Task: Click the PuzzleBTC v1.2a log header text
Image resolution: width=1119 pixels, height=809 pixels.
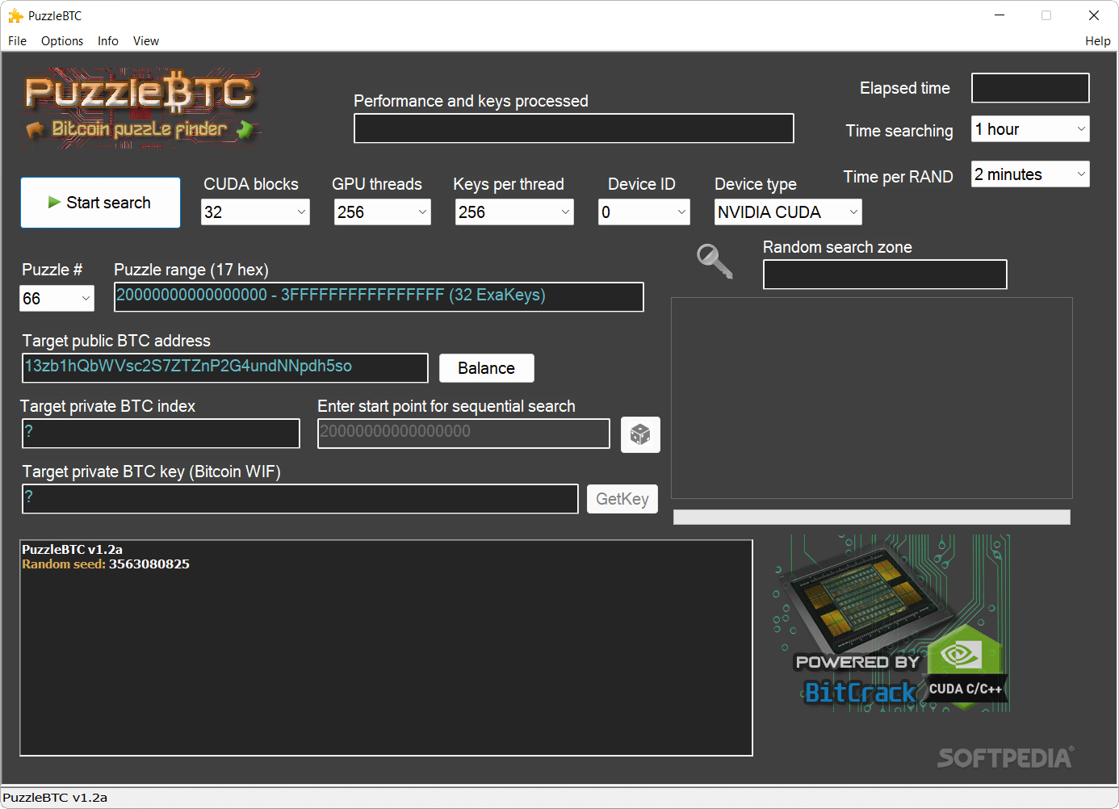Action: [73, 550]
